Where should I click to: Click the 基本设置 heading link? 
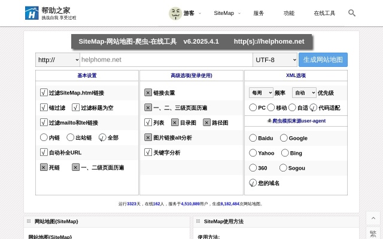pos(87,76)
